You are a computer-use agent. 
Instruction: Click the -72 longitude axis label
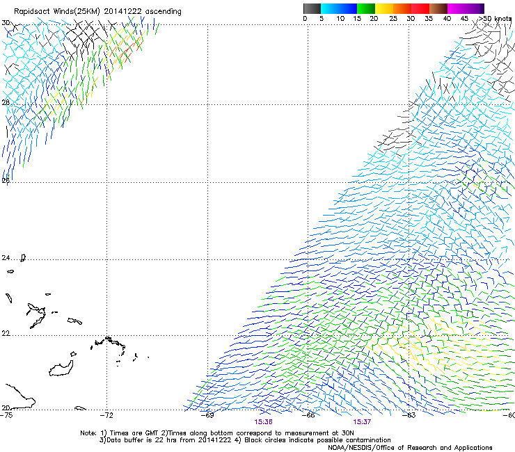(106, 415)
